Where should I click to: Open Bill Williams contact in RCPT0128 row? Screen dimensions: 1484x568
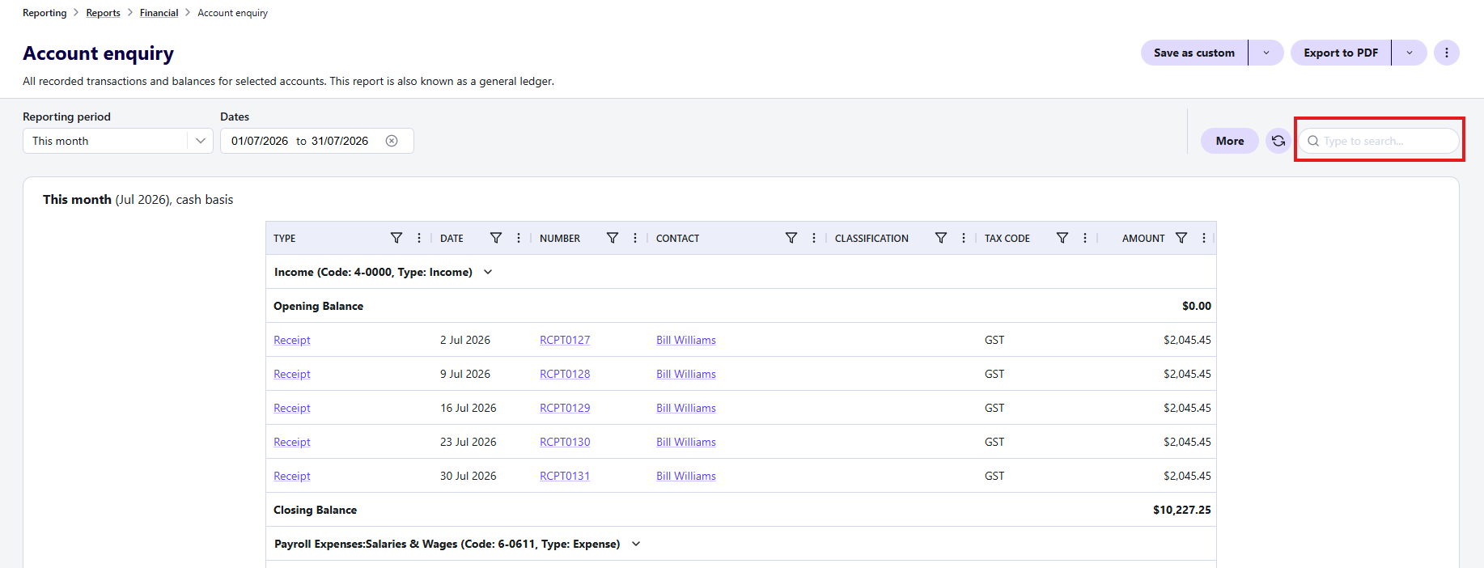click(x=686, y=374)
